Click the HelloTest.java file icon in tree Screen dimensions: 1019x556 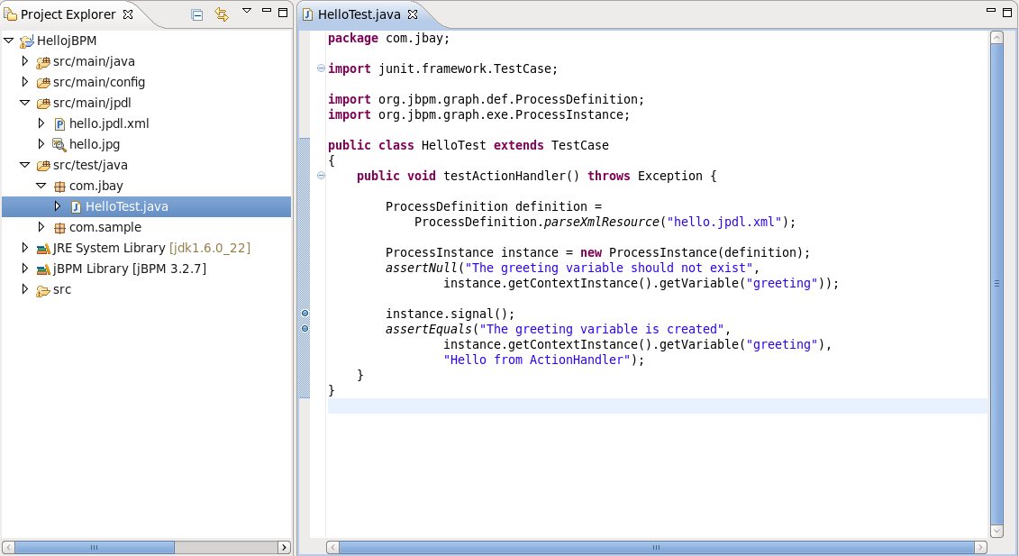click(76, 206)
